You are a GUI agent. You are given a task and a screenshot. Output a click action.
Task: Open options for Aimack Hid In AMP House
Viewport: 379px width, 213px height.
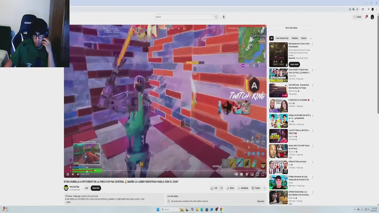(x=312, y=146)
